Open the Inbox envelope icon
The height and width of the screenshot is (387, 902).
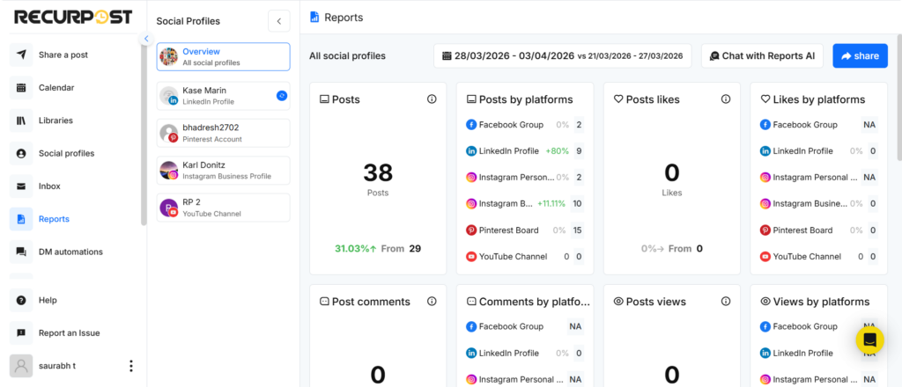(21, 186)
